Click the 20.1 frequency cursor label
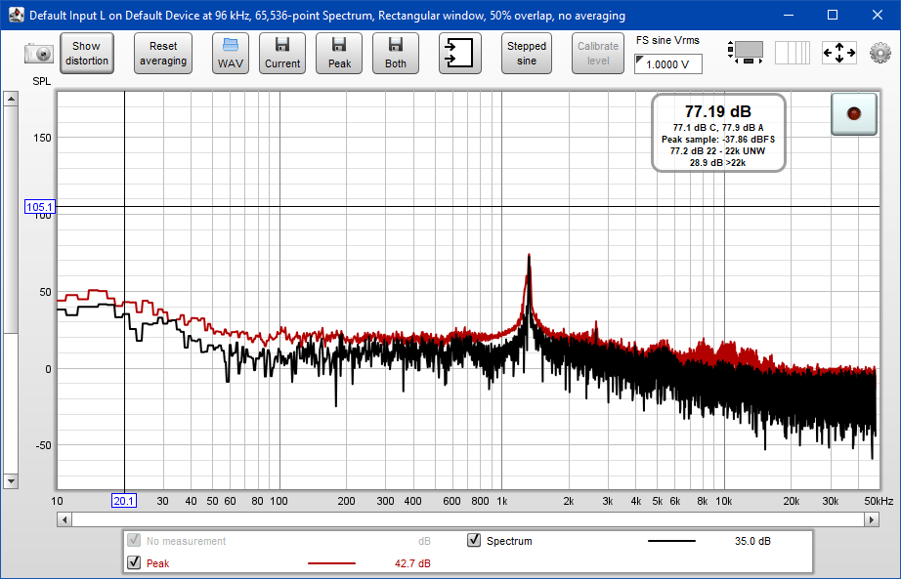The height and width of the screenshot is (579, 901). (x=124, y=501)
